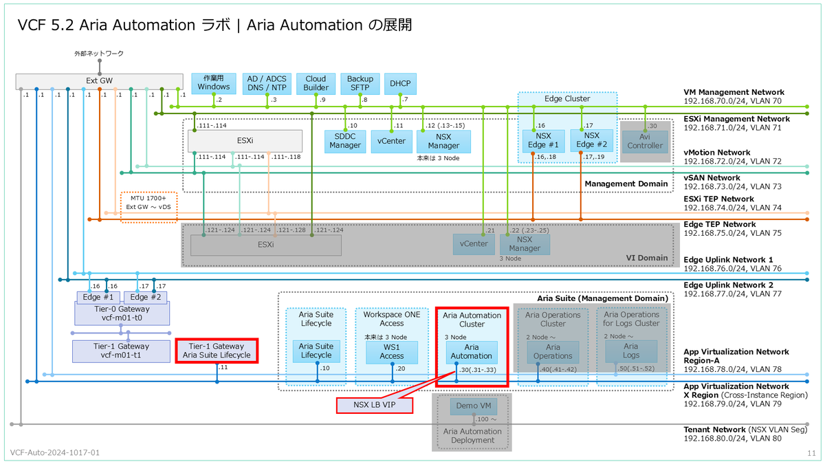Select the Backup SFTP box
This screenshot has width=825, height=464.
(360, 83)
